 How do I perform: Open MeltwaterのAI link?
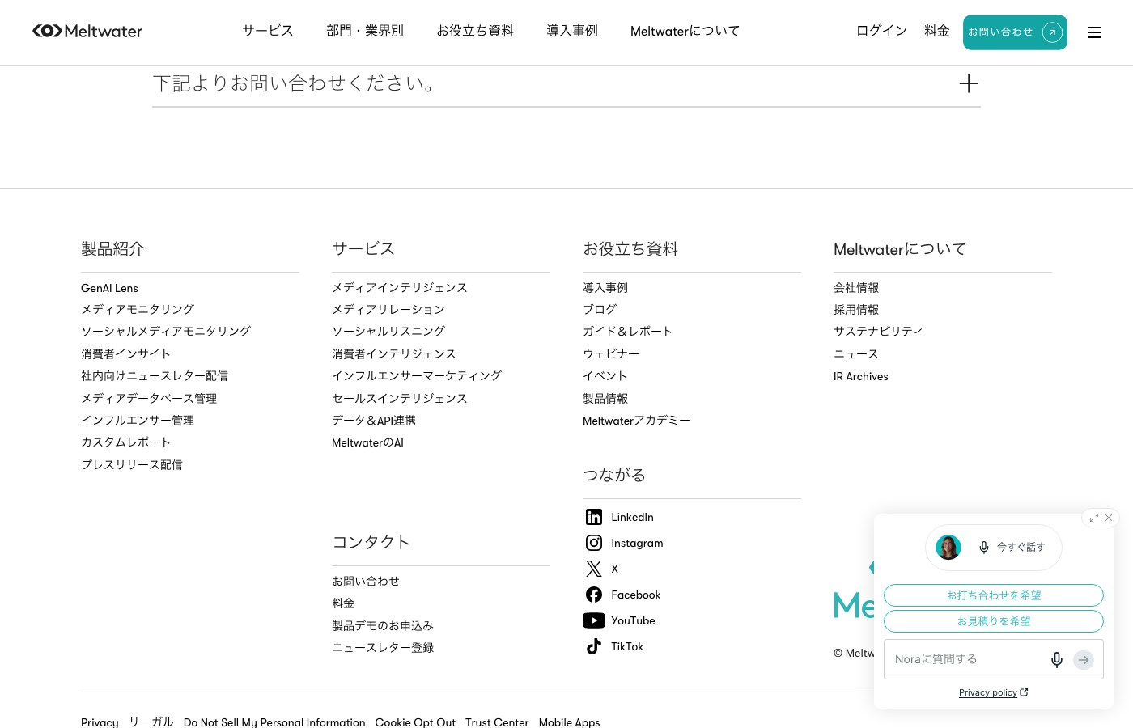[x=367, y=442]
